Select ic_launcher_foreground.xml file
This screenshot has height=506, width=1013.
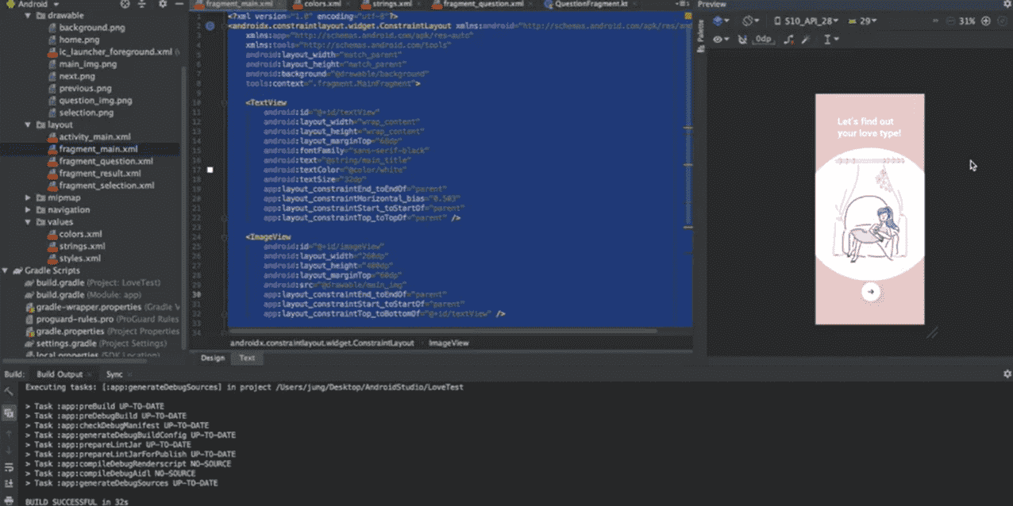110,52
